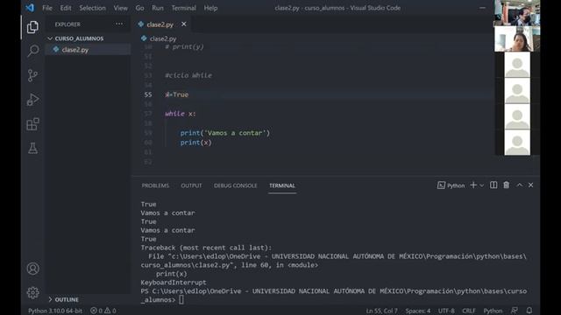Change encoding via UTF-8 status item

tap(446, 311)
